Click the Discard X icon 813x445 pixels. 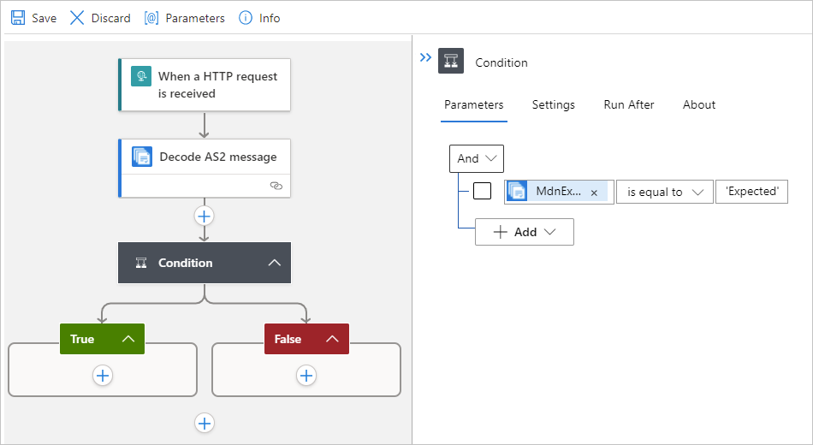[77, 18]
